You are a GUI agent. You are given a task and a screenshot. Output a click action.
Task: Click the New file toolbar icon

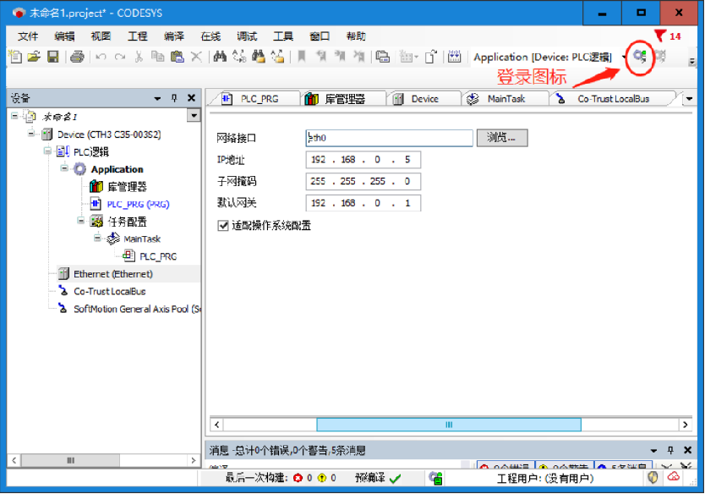pos(15,57)
